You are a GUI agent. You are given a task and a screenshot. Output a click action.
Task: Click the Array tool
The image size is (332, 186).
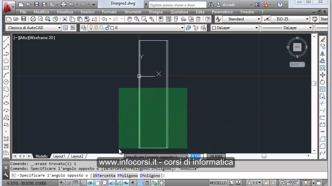[x=323, y=68]
